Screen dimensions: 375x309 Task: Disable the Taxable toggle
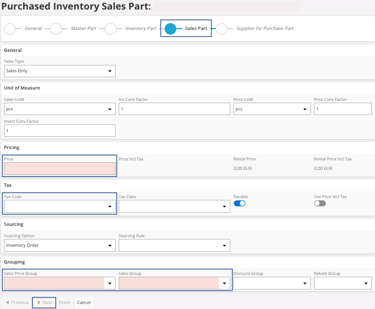[x=239, y=204]
